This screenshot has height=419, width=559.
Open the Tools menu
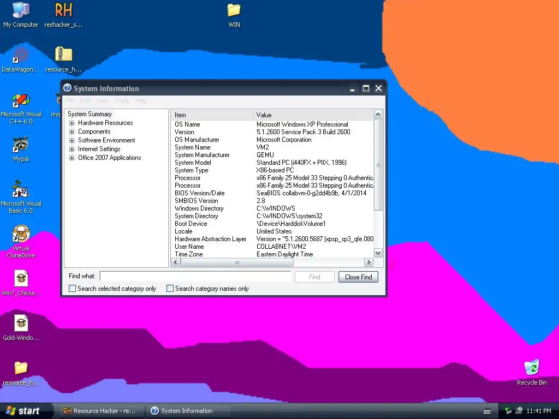[x=122, y=100]
